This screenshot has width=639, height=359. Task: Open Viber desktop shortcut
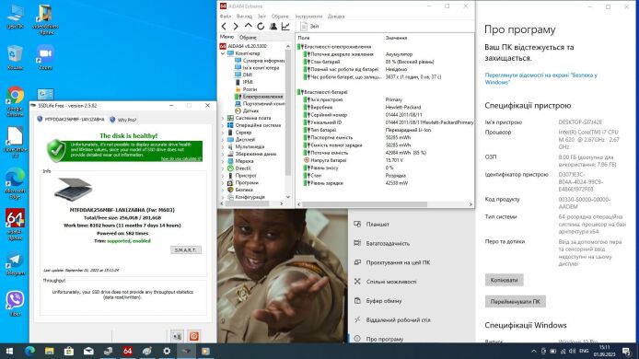coord(15,304)
